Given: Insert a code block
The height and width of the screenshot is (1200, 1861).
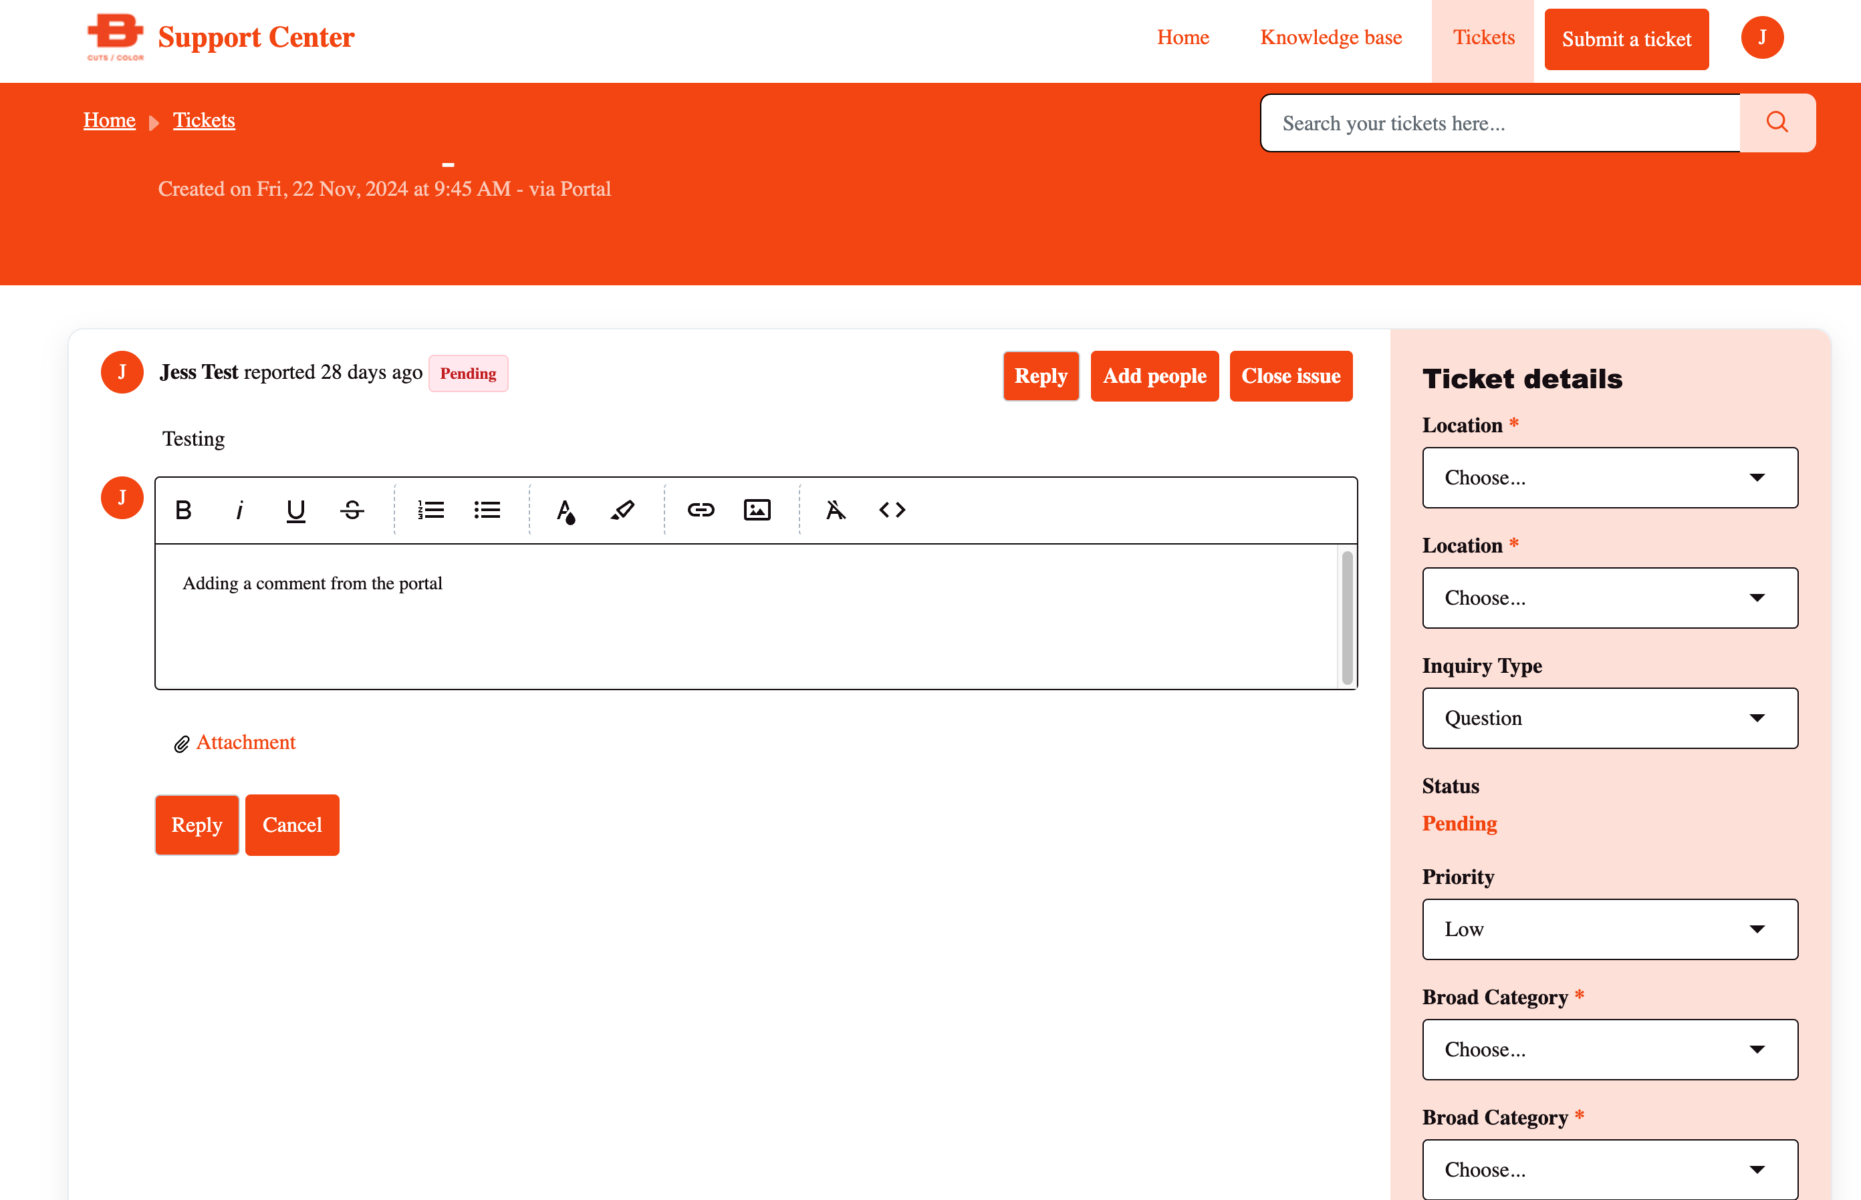Looking at the screenshot, I should click(892, 510).
